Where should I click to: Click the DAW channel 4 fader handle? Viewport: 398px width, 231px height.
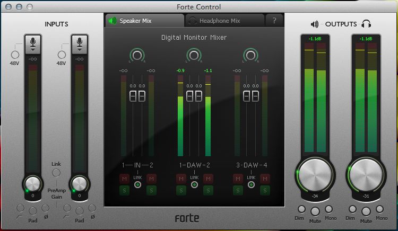click(x=255, y=96)
